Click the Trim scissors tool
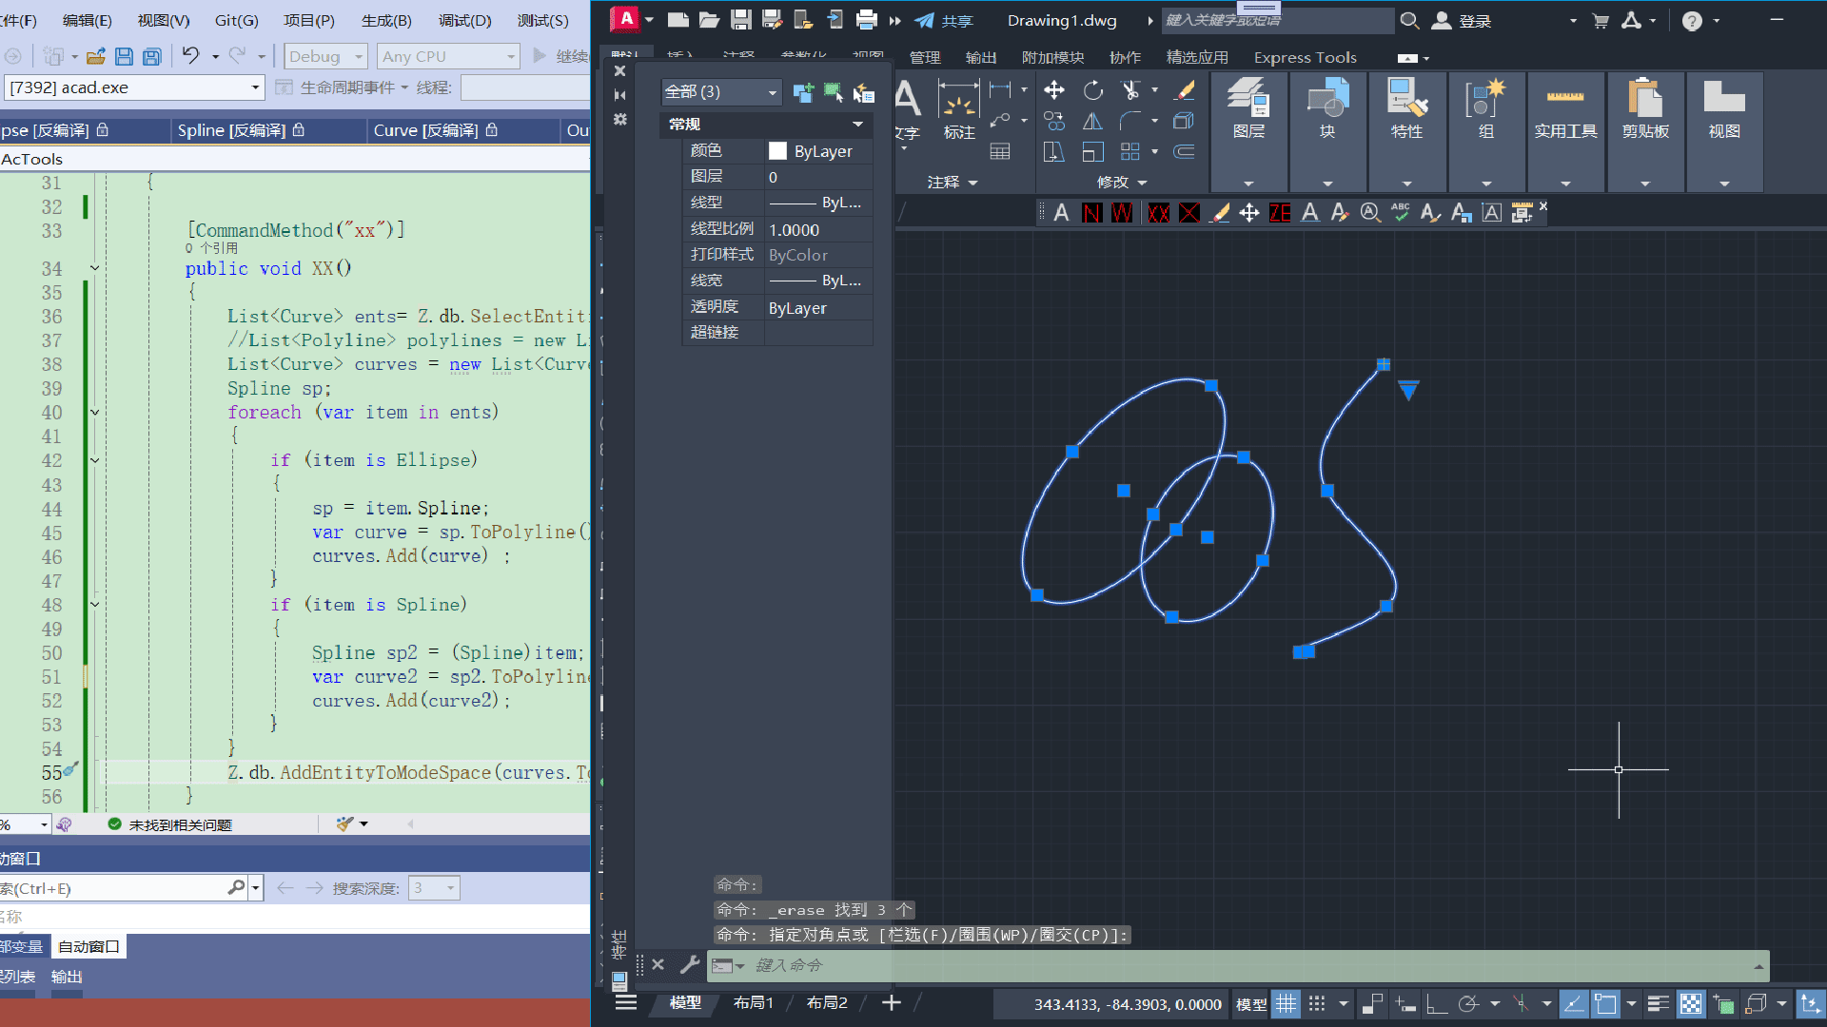The height and width of the screenshot is (1027, 1827). coord(1131,90)
